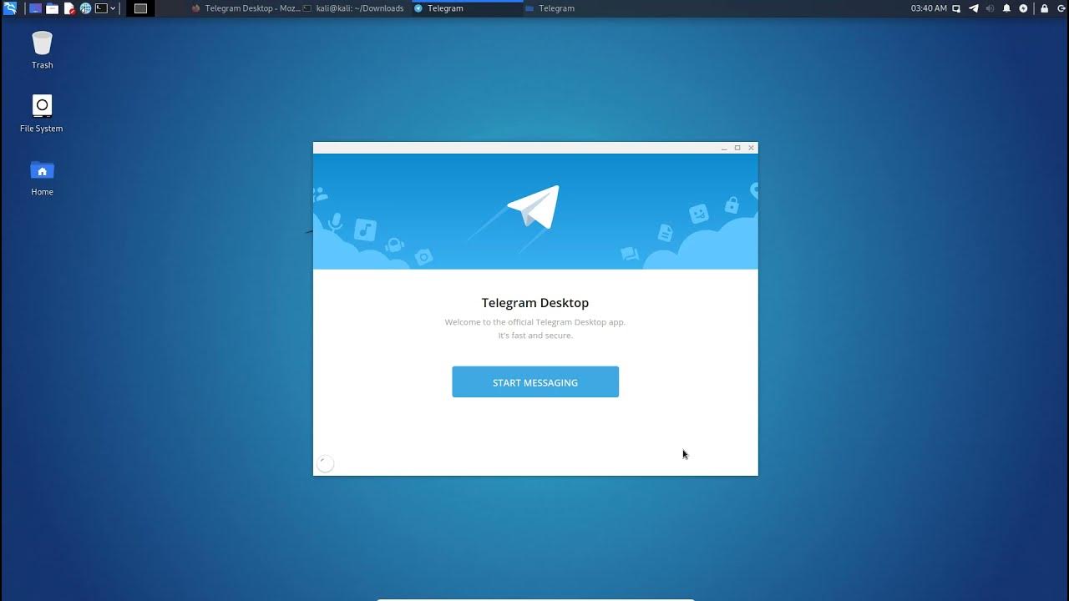Launch the text editor panel icon
Screen dimensions: 1069x601
69,8
